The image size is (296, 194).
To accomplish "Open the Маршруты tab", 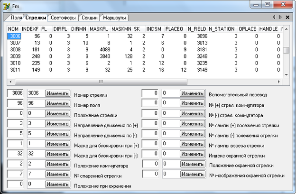I will click(114, 18).
